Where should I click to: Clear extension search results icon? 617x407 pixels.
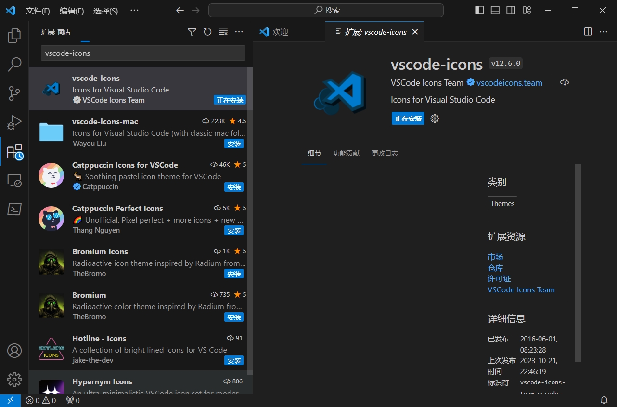223,32
